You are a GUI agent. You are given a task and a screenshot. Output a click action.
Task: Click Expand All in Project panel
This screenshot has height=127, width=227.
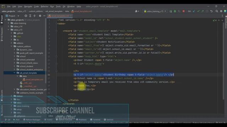pyautogui.click(x=30, y=16)
